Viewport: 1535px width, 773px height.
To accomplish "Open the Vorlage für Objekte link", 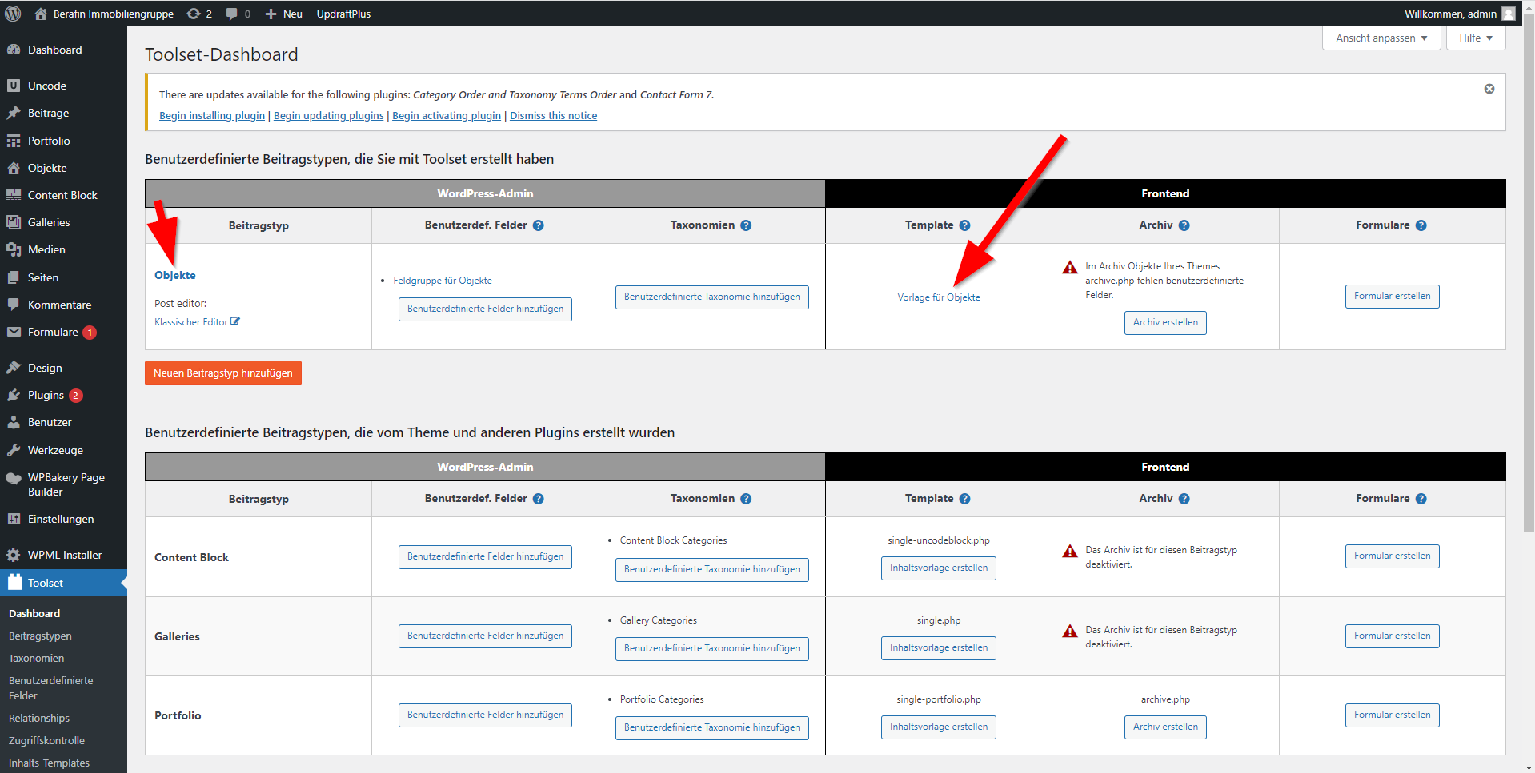I will [938, 297].
